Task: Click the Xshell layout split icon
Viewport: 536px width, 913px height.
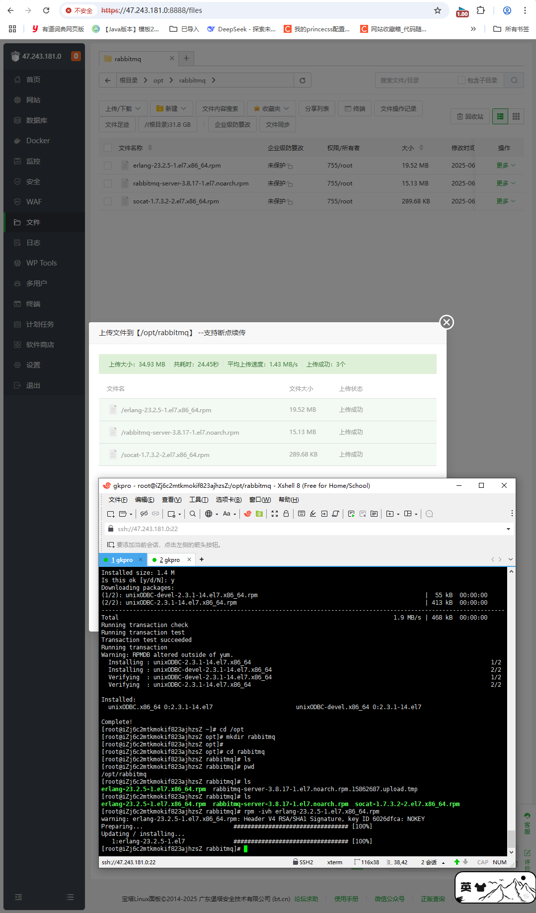Action: tap(408, 514)
